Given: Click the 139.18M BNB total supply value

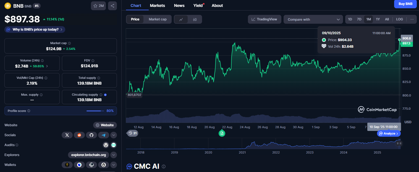Looking at the screenshot, I should click(89, 83).
